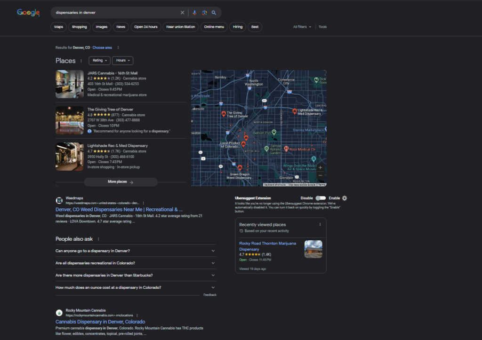Click the Denver Zoo map marker
This screenshot has width=482, height=340.
pyautogui.click(x=274, y=132)
